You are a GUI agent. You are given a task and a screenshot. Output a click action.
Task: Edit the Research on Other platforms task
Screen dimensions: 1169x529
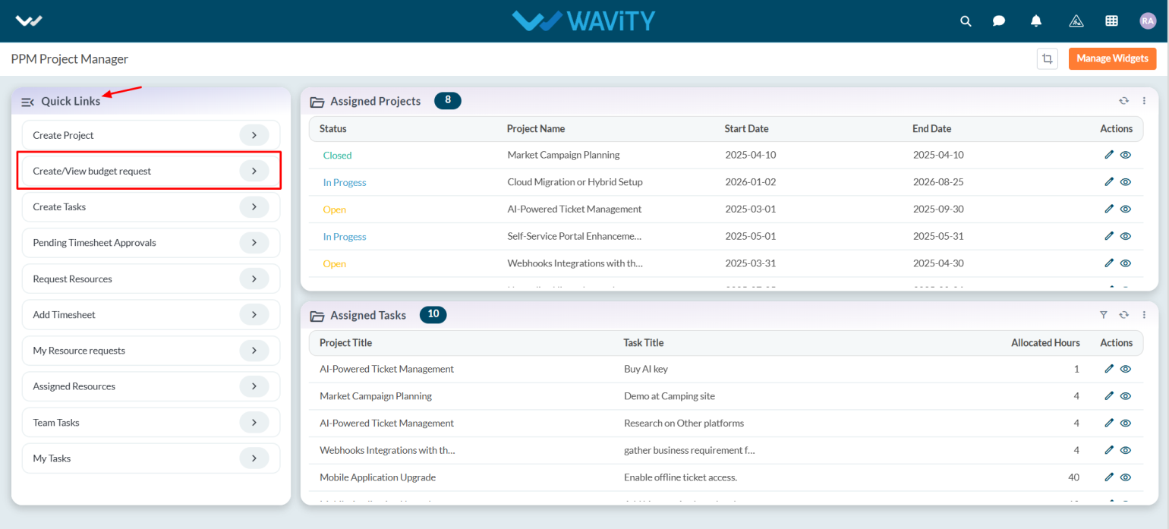pyautogui.click(x=1109, y=423)
